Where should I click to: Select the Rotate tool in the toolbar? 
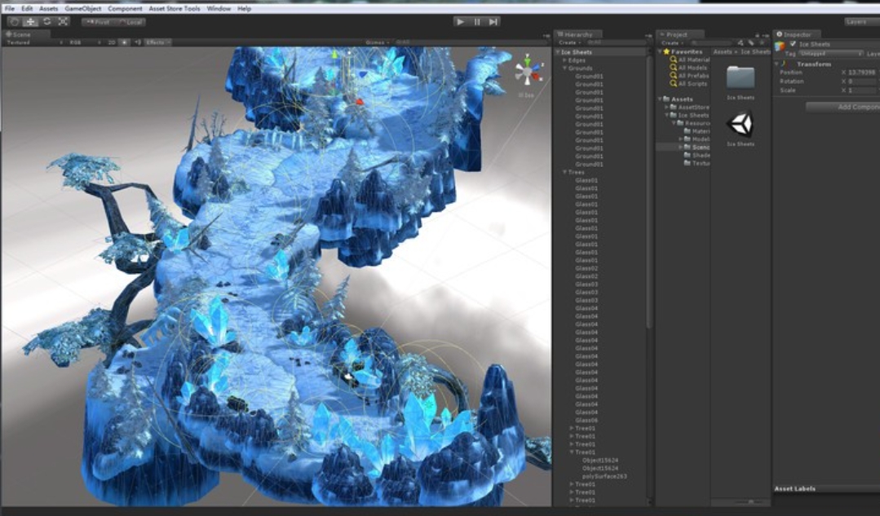point(46,22)
